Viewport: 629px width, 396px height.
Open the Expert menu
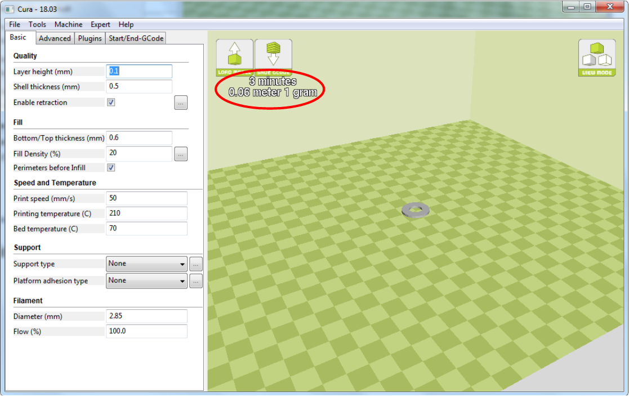coord(101,24)
